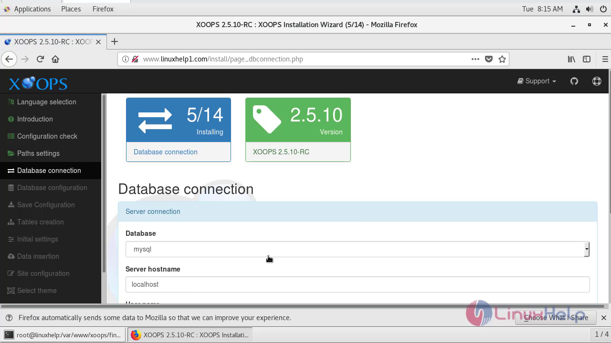Image resolution: width=611 pixels, height=343 pixels.
Task: Click Tables creation sidebar item
Action: click(x=51, y=222)
